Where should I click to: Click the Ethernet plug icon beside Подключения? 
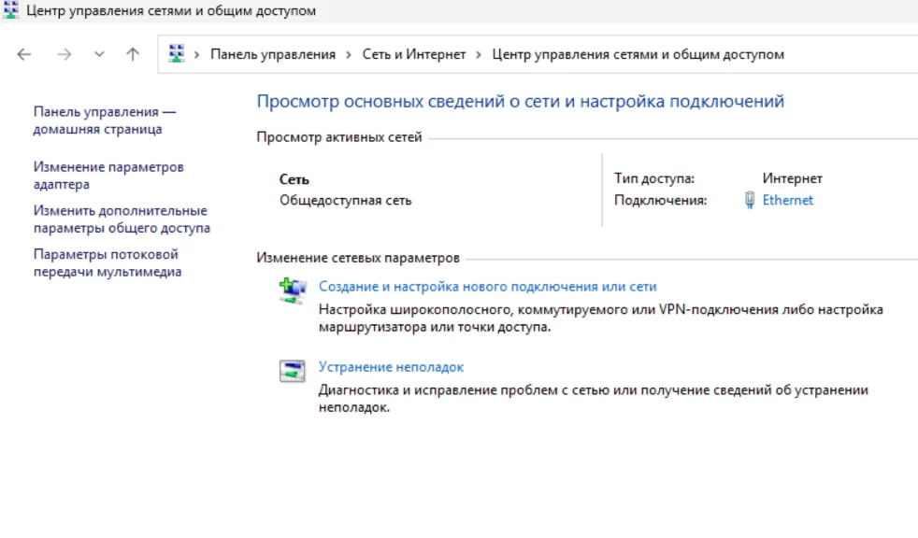[x=750, y=200]
